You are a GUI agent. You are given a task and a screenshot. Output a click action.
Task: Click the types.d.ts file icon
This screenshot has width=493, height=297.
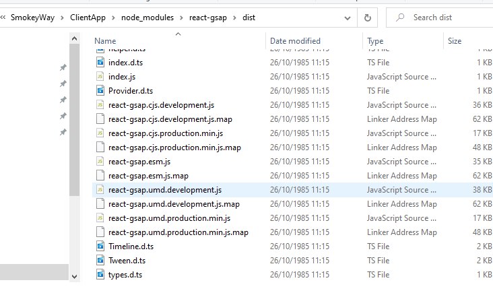click(x=100, y=274)
